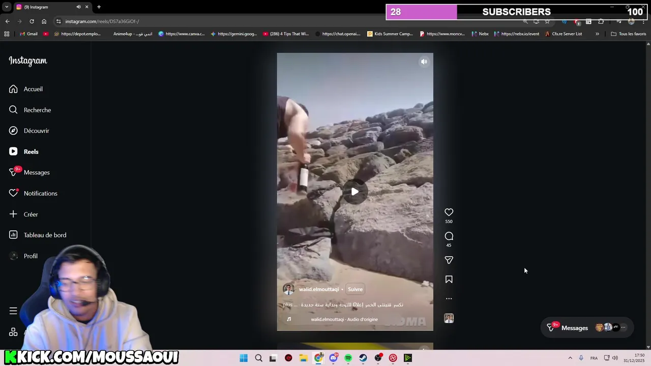Open the Recherche search panel

tap(30, 110)
